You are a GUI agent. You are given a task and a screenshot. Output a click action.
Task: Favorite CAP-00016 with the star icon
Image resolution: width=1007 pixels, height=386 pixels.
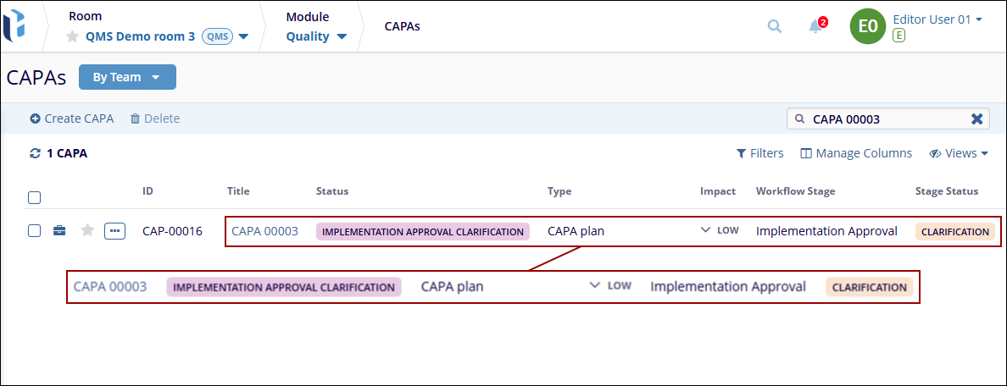coord(87,231)
